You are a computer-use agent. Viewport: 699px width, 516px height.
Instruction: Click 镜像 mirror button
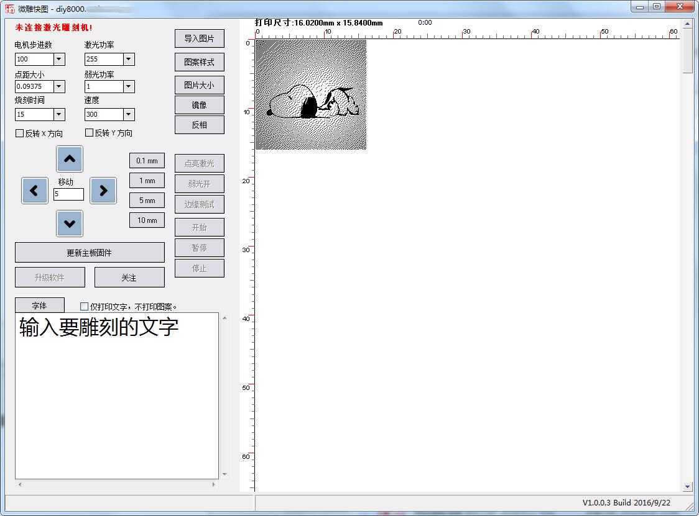tap(199, 105)
